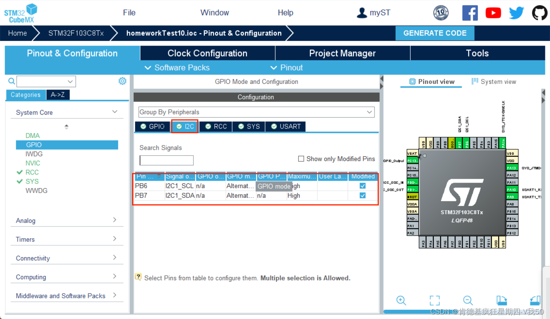Expand the Timers category
550x319 pixels.
[115, 239]
